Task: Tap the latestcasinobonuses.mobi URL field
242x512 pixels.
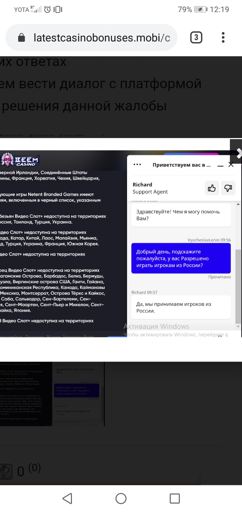Action: pyautogui.click(x=102, y=38)
